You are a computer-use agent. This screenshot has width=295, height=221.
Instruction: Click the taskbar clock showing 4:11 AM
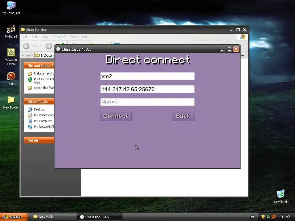point(284,217)
